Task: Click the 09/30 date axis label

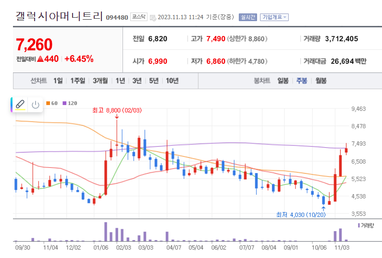Action: pos(23,247)
